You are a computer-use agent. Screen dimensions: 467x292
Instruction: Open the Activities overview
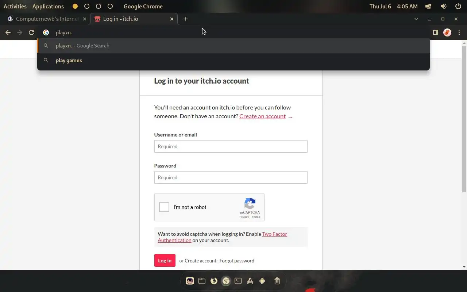click(15, 6)
